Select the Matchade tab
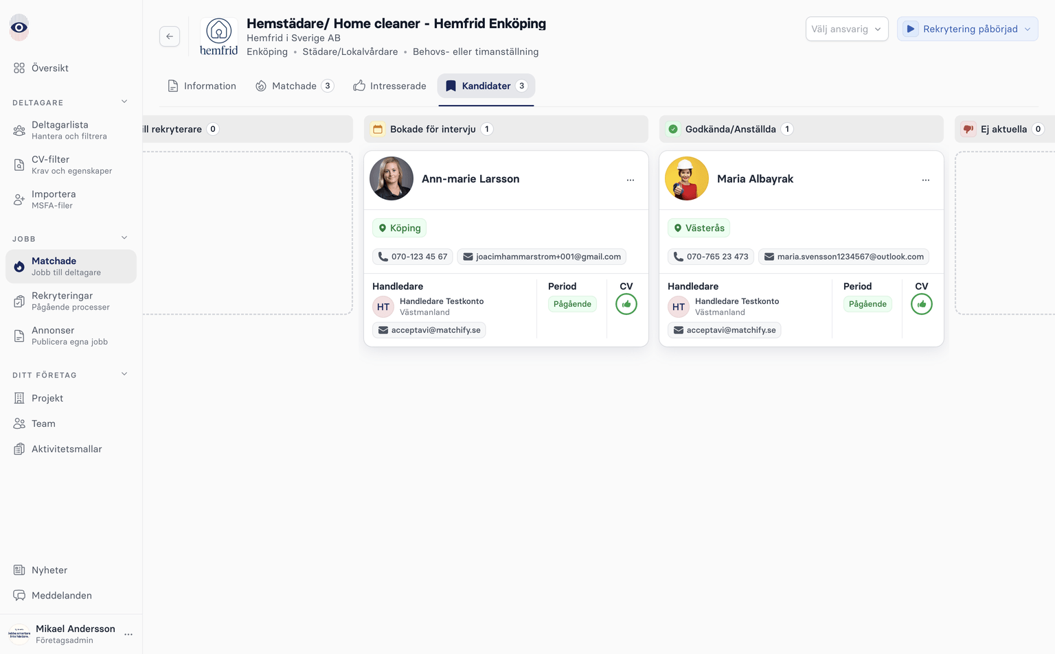 click(294, 85)
